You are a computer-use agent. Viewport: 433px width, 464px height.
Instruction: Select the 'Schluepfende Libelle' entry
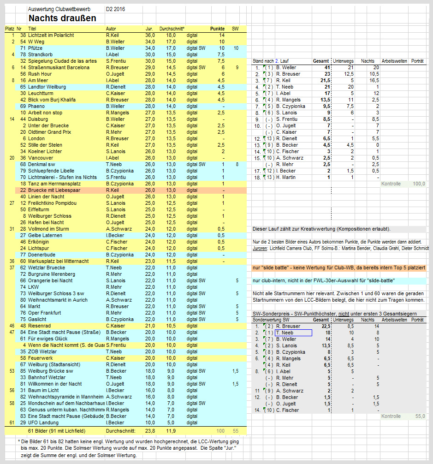(x=51, y=171)
